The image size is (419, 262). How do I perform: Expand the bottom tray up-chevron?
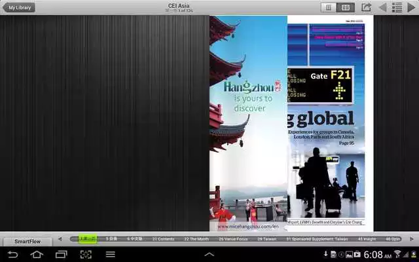(x=209, y=255)
